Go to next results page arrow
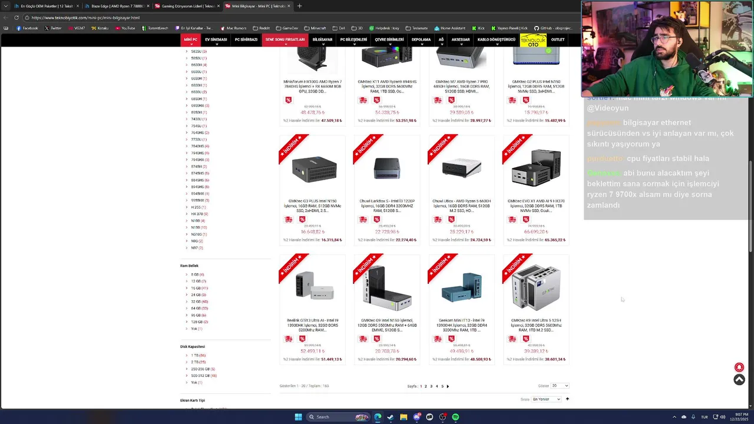The image size is (754, 424). (x=448, y=386)
